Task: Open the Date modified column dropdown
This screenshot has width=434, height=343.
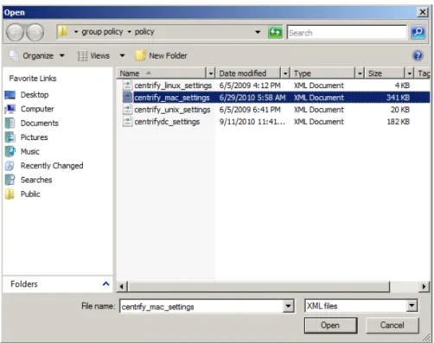Action: pyautogui.click(x=285, y=73)
